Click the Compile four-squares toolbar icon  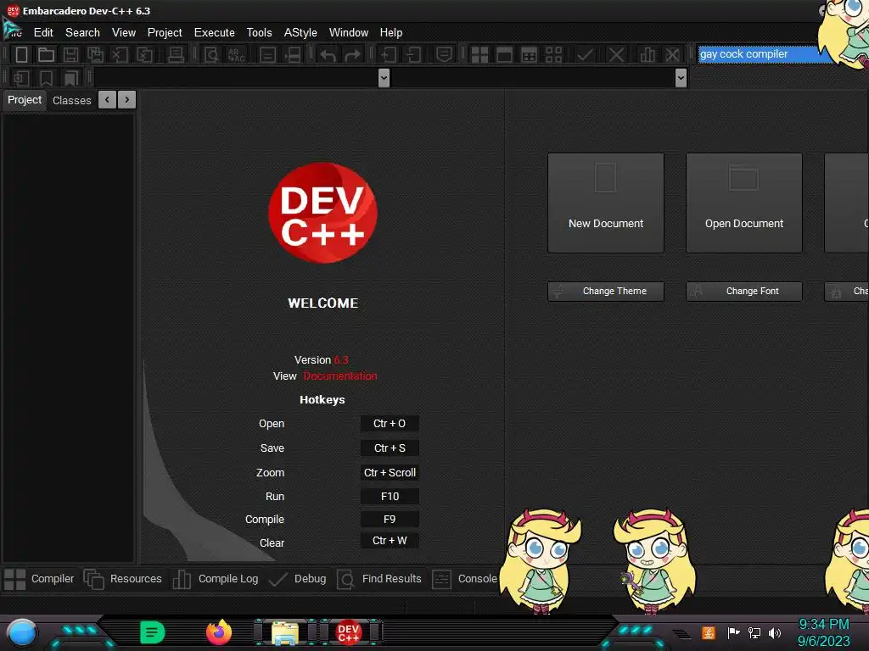coord(479,54)
